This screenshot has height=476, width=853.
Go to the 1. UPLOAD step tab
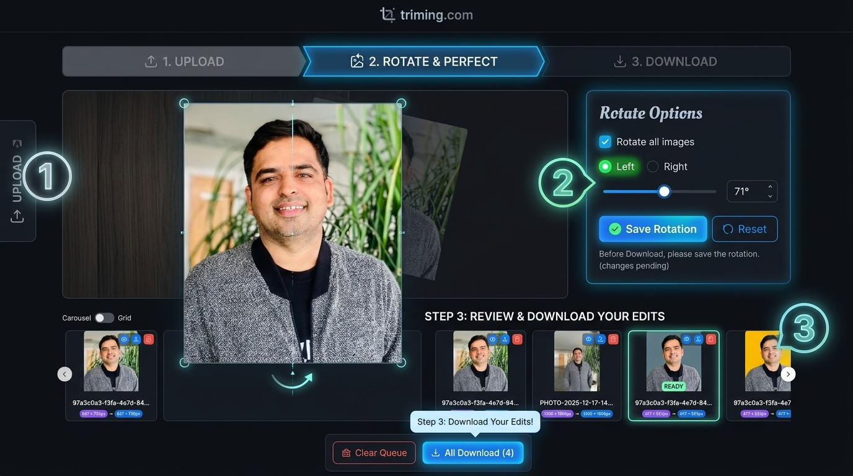point(184,61)
